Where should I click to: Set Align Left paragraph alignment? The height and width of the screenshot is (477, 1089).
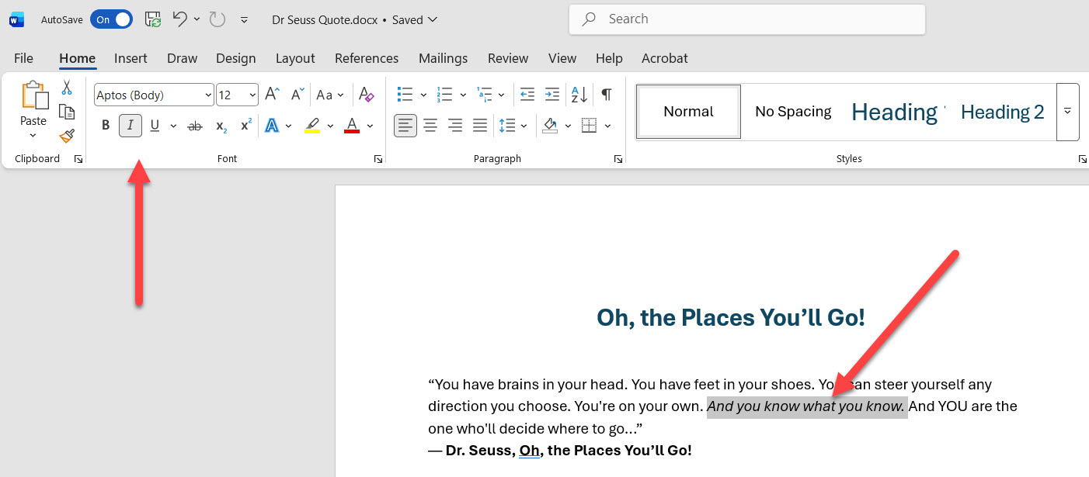click(405, 126)
